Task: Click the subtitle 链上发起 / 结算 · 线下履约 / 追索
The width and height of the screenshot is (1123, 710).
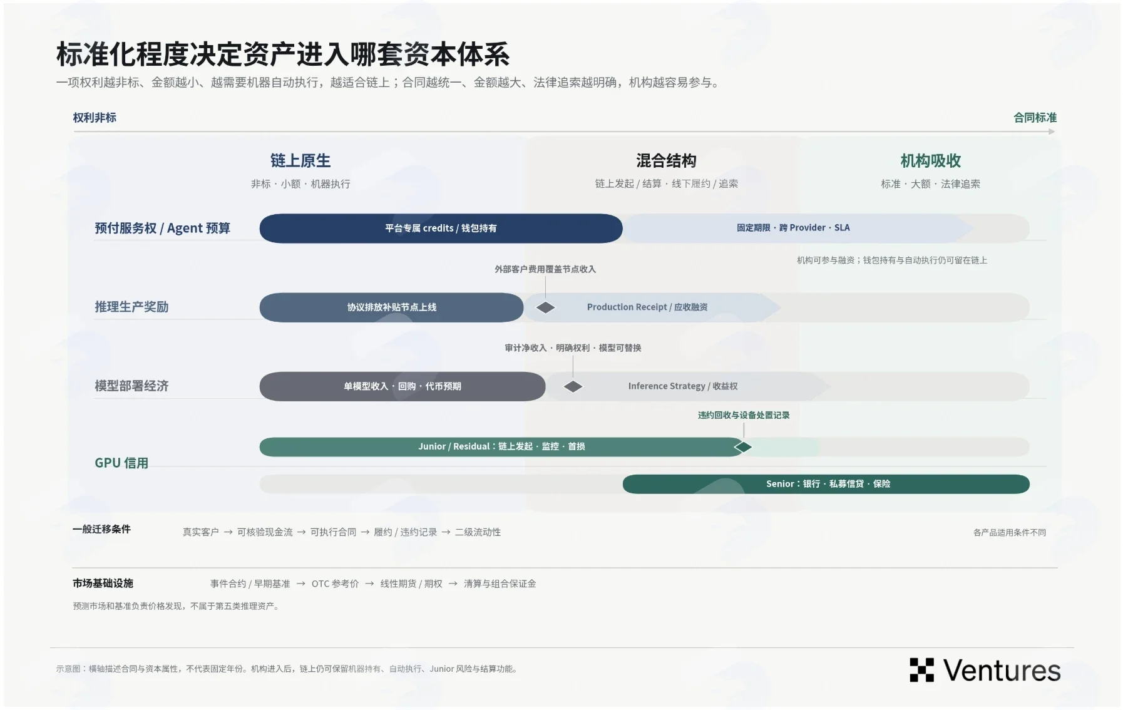Action: 666,183
